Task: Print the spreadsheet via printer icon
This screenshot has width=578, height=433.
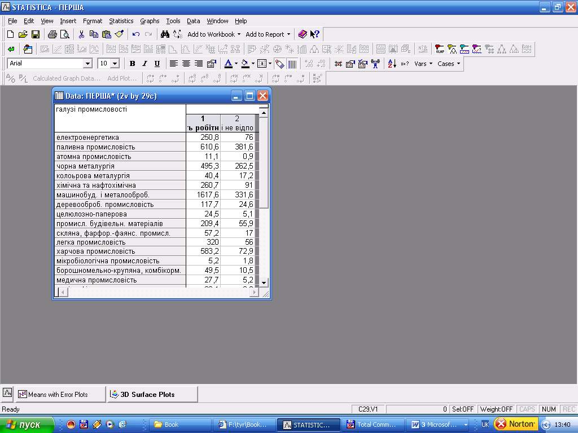Action: 52,34
